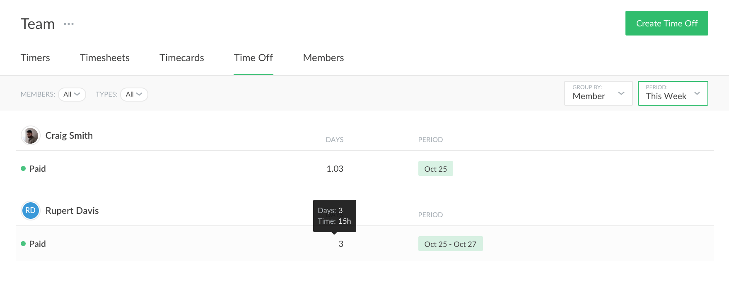Expand the Members filter dropdown
Image resolution: width=729 pixels, height=289 pixels.
[72, 95]
